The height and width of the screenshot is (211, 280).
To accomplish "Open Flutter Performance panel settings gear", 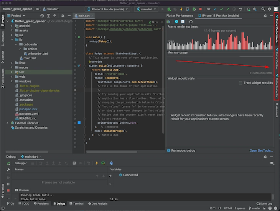I will point(265,16).
